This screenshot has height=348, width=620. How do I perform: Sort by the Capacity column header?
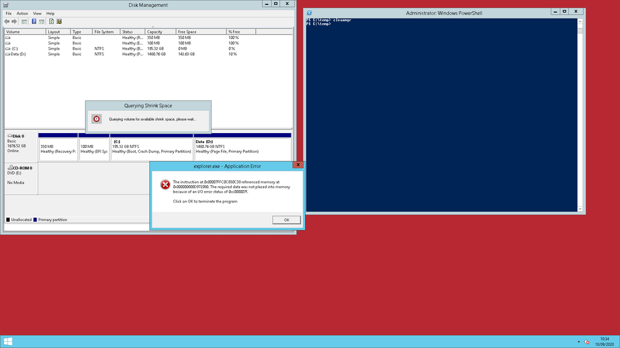tap(161, 32)
